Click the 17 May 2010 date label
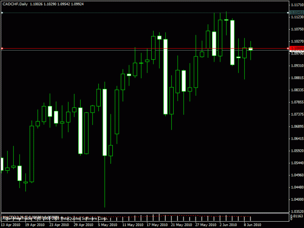 157,225
